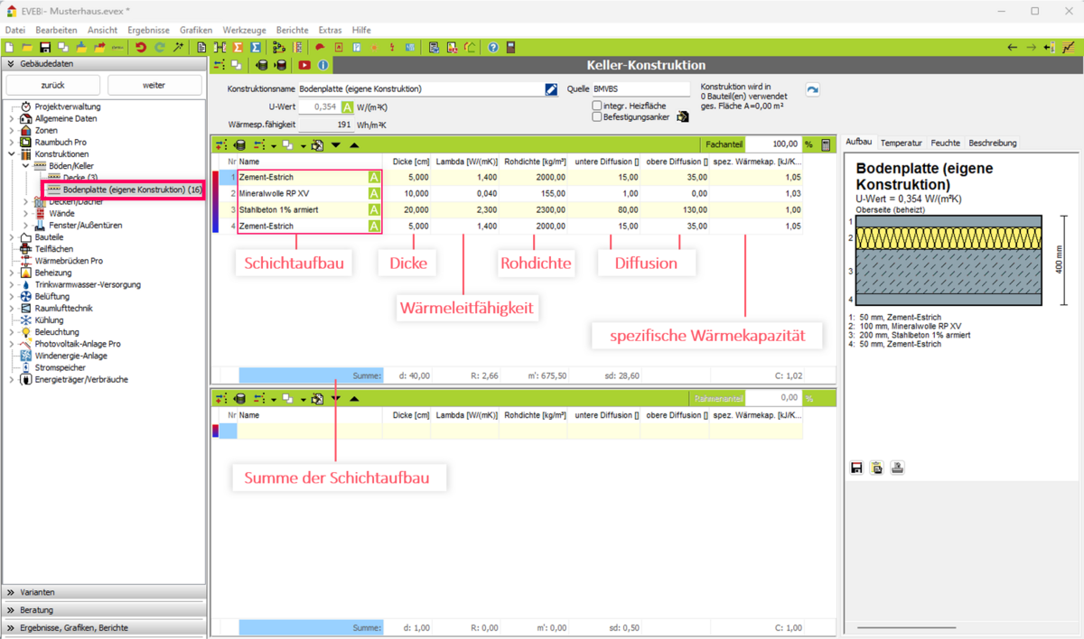1084x639 pixels.
Task: Click the help question mark toolbar icon
Action: pyautogui.click(x=493, y=47)
